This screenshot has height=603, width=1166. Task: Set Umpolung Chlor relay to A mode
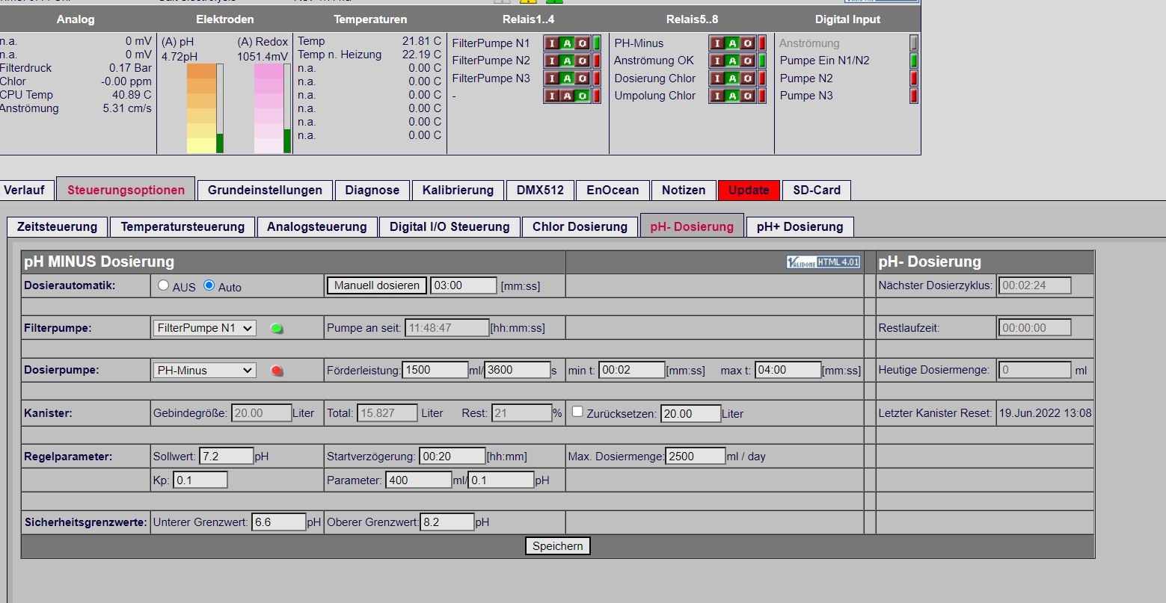[x=733, y=96]
